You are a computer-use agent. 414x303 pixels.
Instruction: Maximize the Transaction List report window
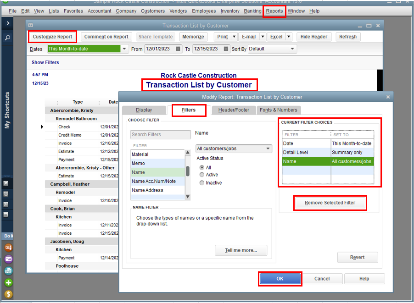point(369,26)
